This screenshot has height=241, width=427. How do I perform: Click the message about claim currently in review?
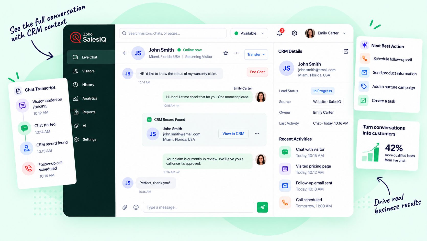click(207, 161)
